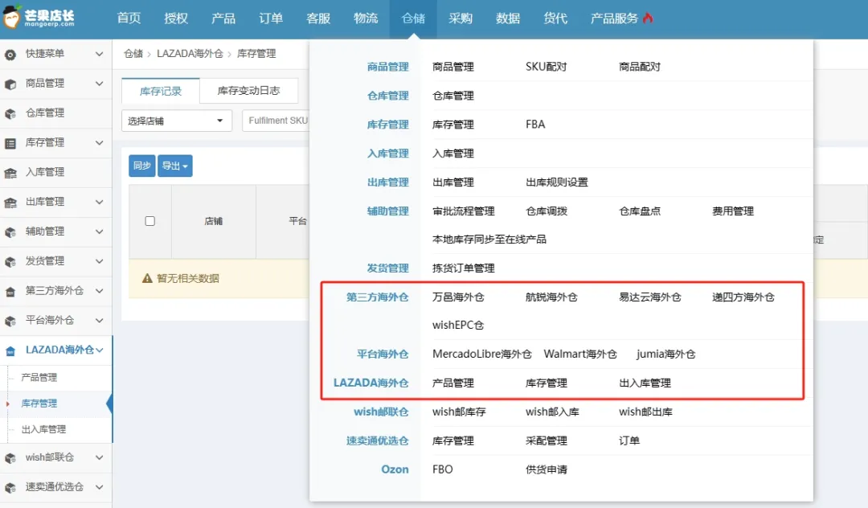The height and width of the screenshot is (508, 868).
Task: Click the 发货管理 sidebar icon
Action: click(10, 262)
